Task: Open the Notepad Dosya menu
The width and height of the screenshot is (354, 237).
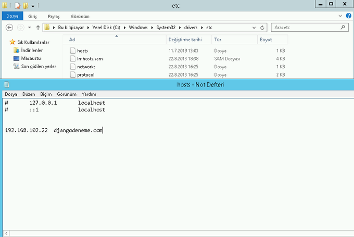Action: 11,94
